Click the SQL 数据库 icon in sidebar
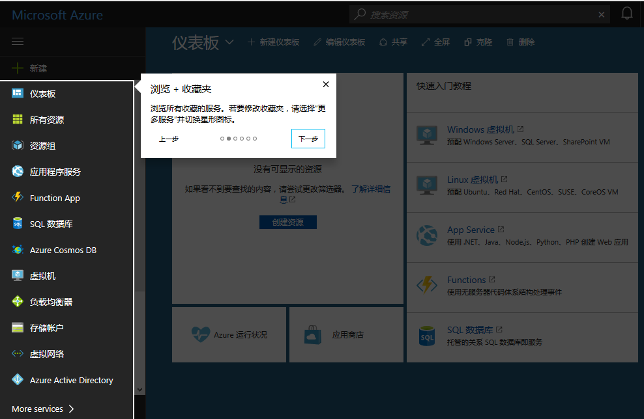The image size is (644, 419). coord(18,224)
